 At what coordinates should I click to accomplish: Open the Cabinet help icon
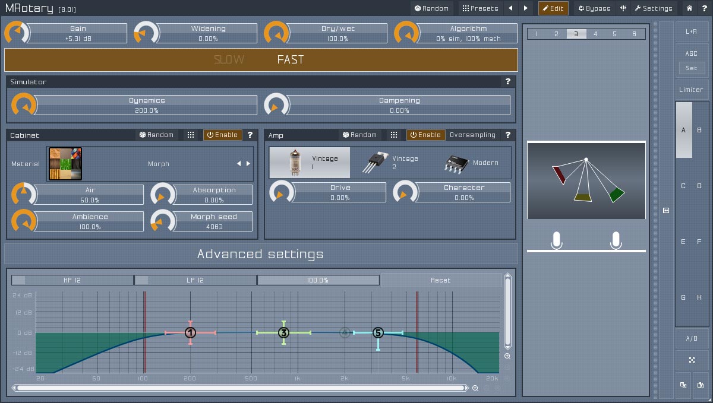click(250, 135)
